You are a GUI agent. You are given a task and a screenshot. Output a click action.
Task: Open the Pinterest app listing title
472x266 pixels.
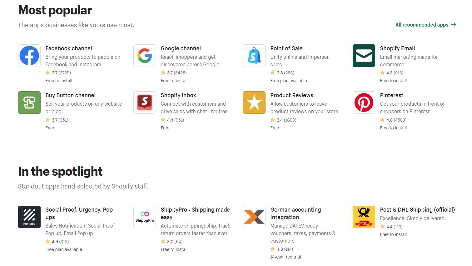point(391,95)
